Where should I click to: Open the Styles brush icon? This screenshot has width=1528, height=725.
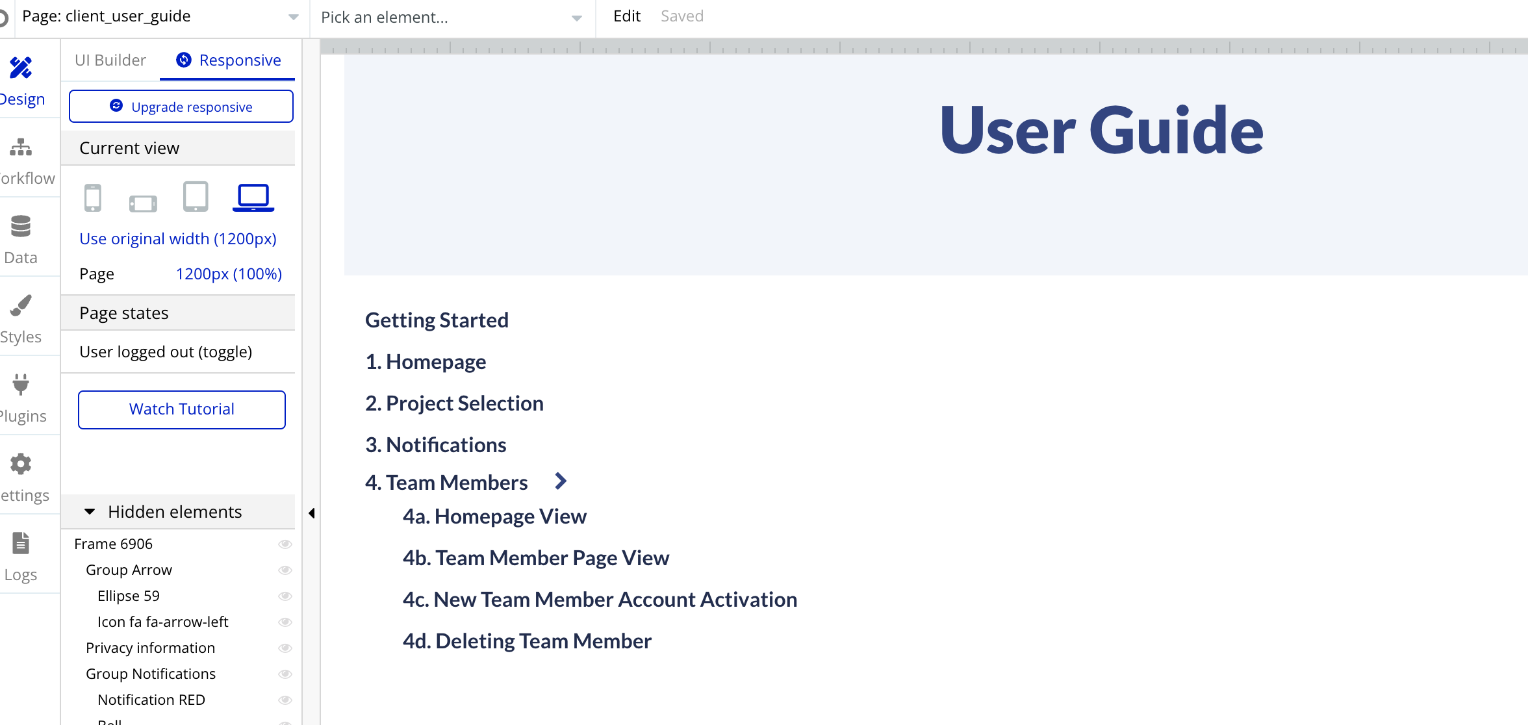(21, 305)
